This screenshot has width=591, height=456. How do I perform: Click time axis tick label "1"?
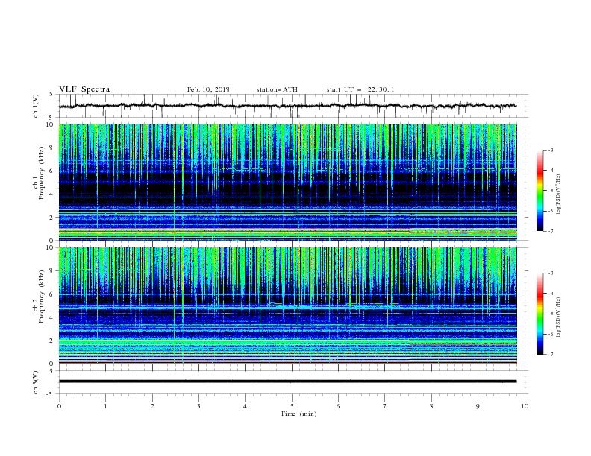pyautogui.click(x=106, y=406)
